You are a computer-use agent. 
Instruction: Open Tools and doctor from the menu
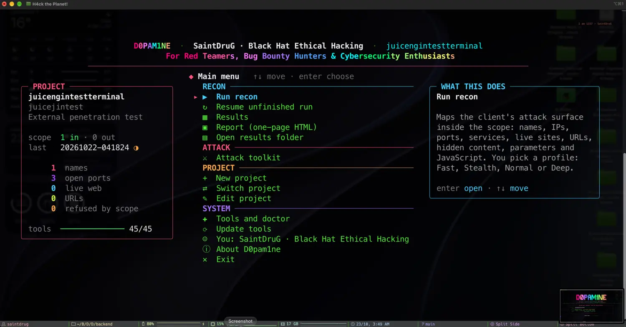pos(253,219)
